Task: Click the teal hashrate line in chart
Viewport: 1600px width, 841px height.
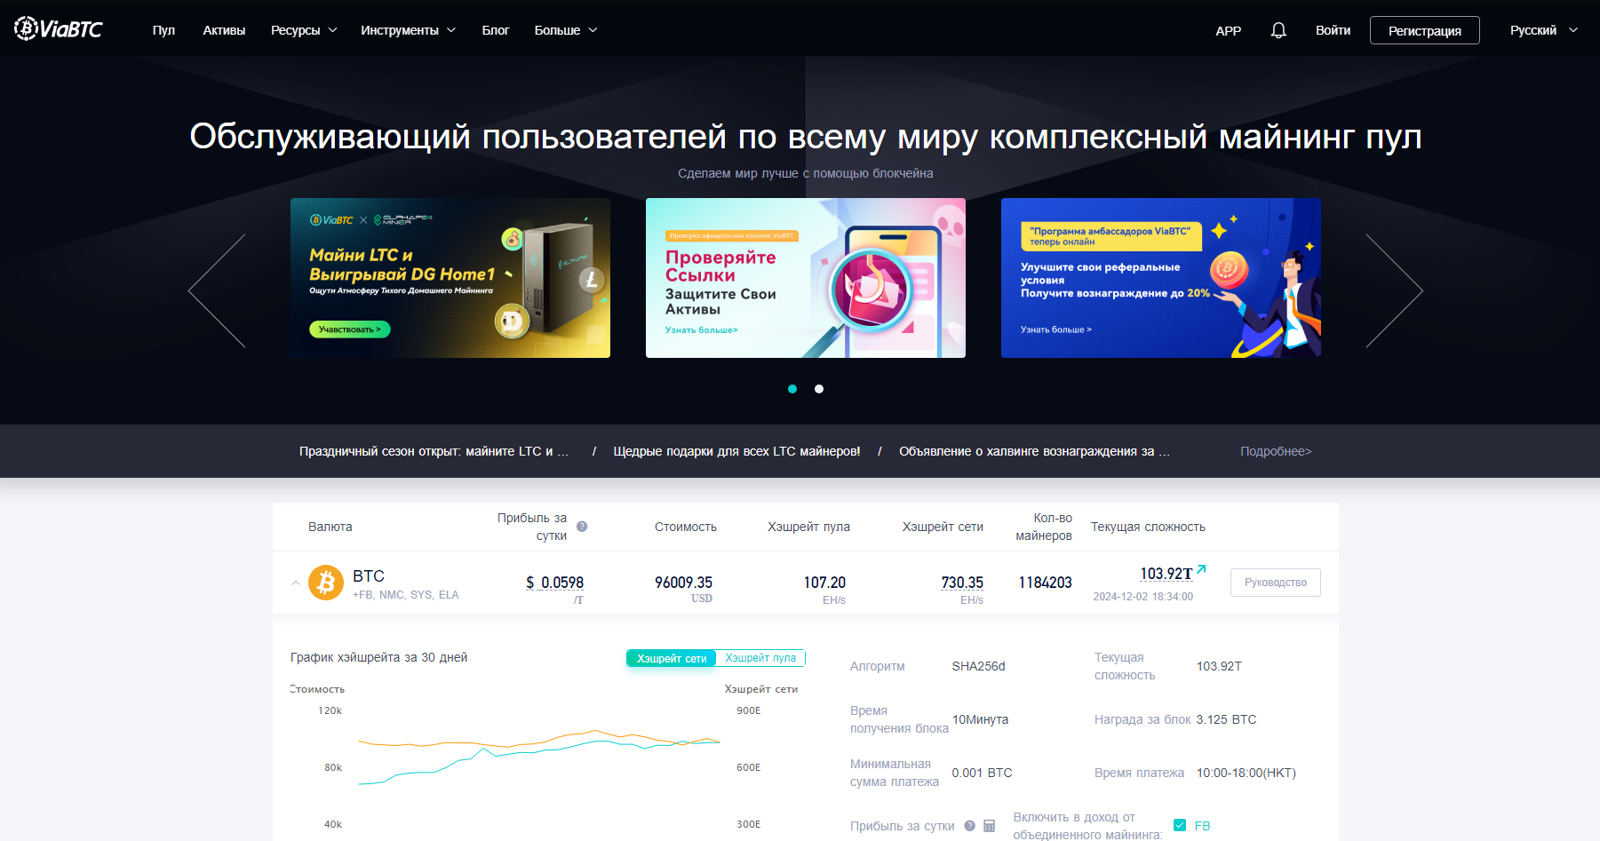Action: (x=539, y=761)
